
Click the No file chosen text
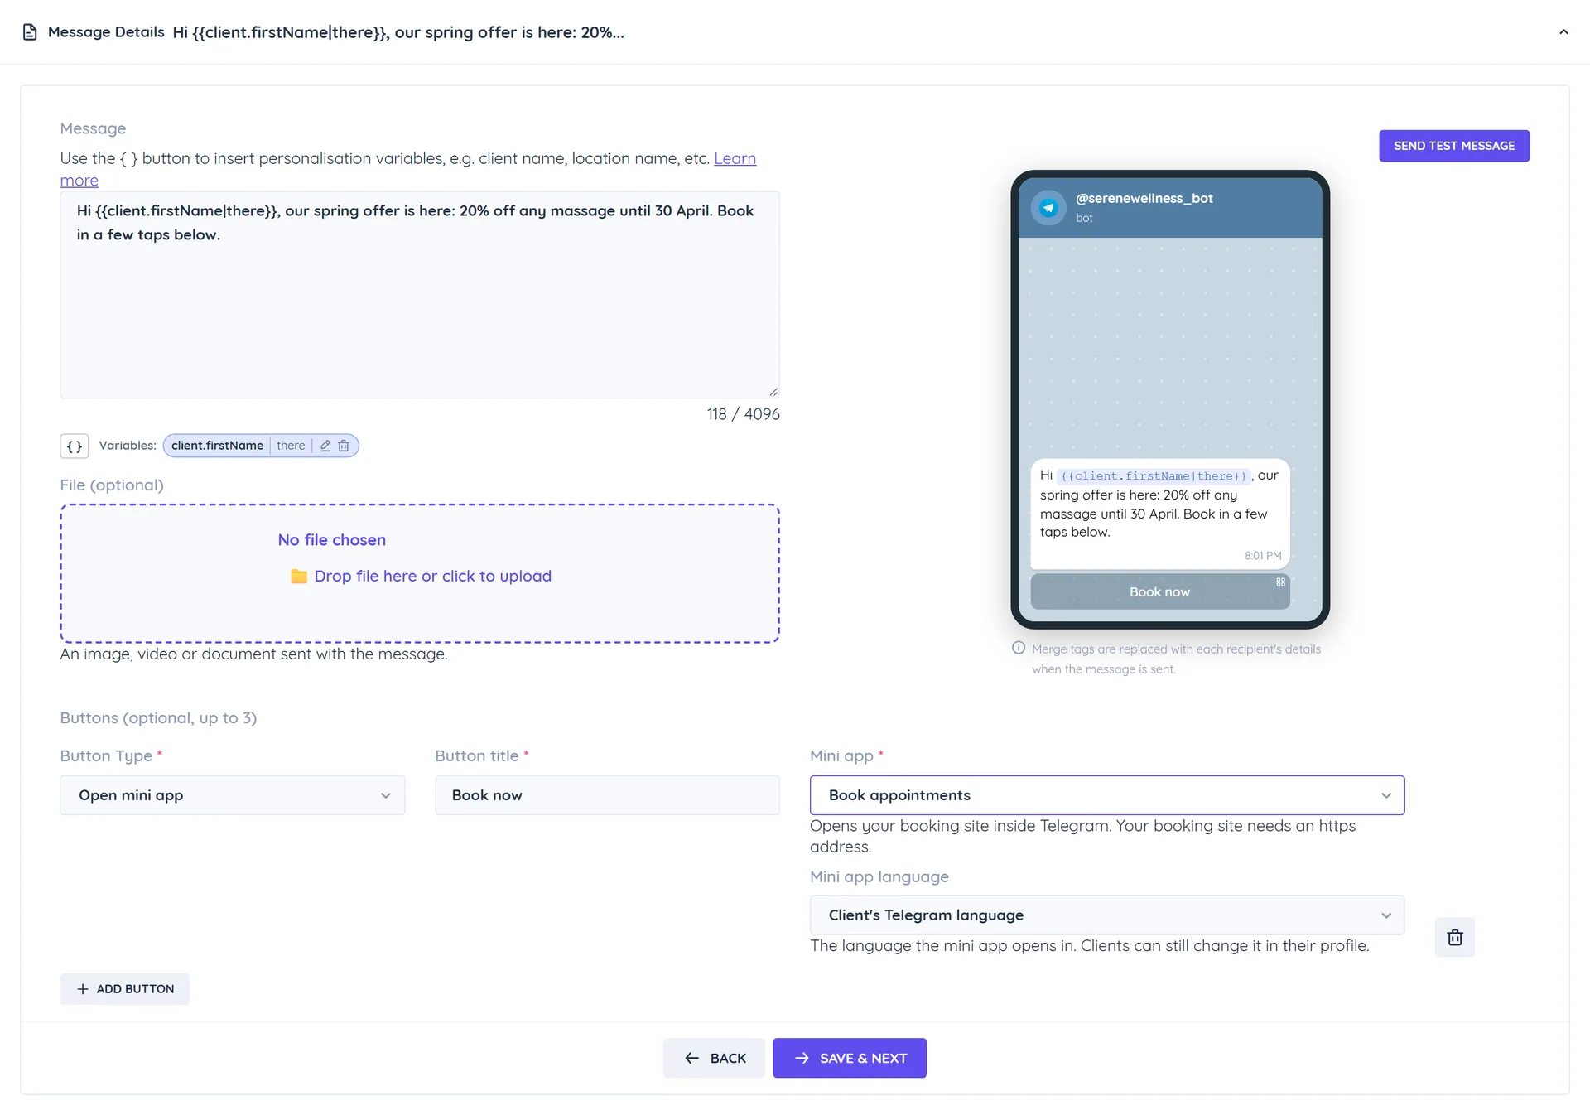point(332,540)
